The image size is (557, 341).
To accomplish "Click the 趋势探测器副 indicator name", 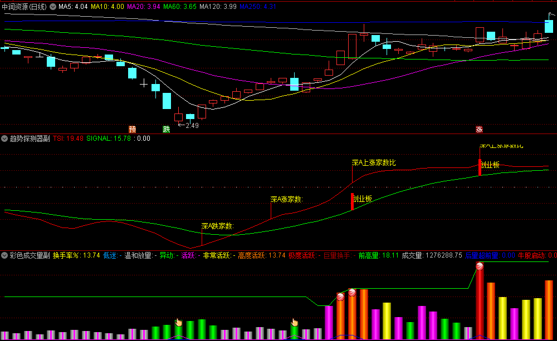I will [x=30, y=139].
